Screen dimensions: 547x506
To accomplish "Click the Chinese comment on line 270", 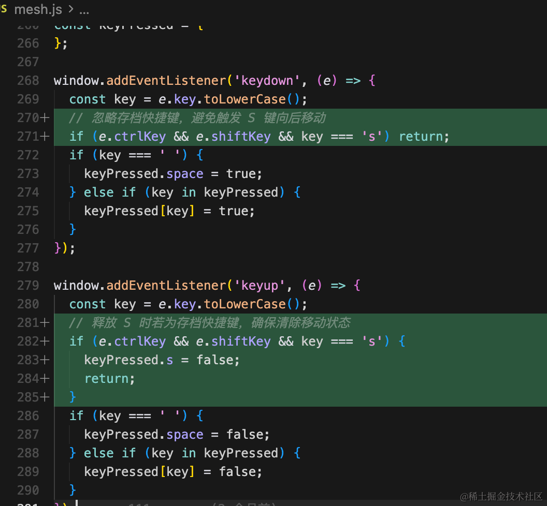I will click(x=197, y=118).
